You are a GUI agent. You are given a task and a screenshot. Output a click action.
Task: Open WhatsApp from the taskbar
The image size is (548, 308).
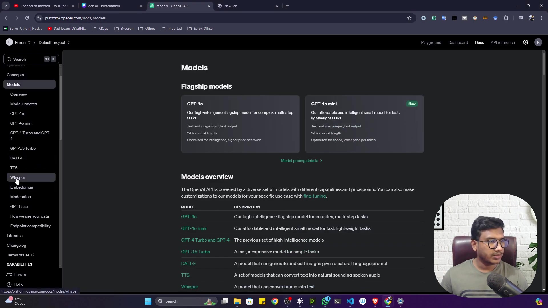point(325,301)
